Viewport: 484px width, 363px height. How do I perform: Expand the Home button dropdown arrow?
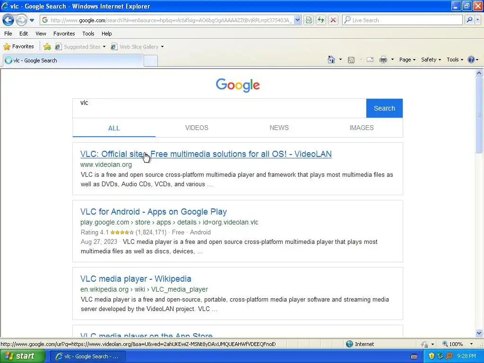[340, 60]
